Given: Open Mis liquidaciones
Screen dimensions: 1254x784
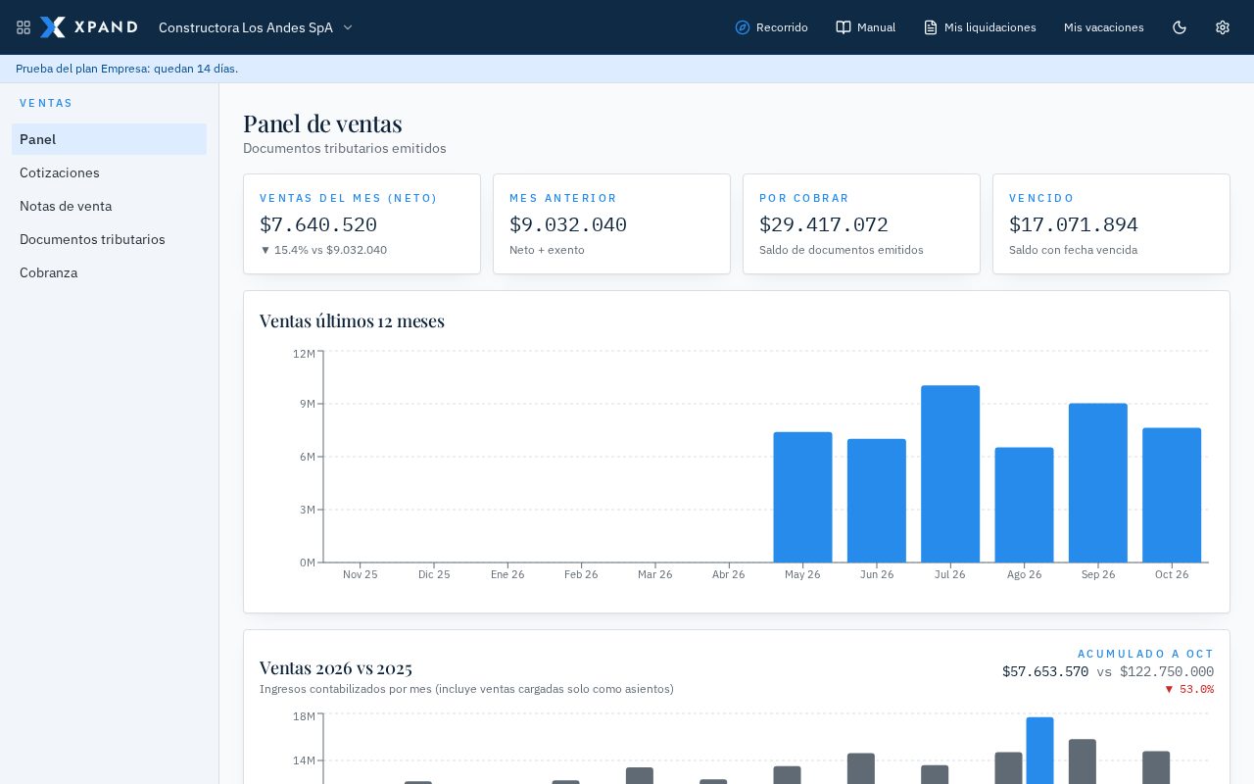Looking at the screenshot, I should pyautogui.click(x=980, y=27).
